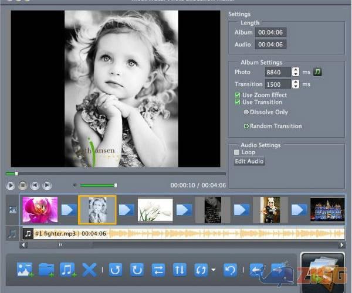Click the timeline scrollbar right arrow
This screenshot has width=352, height=293.
point(341,245)
